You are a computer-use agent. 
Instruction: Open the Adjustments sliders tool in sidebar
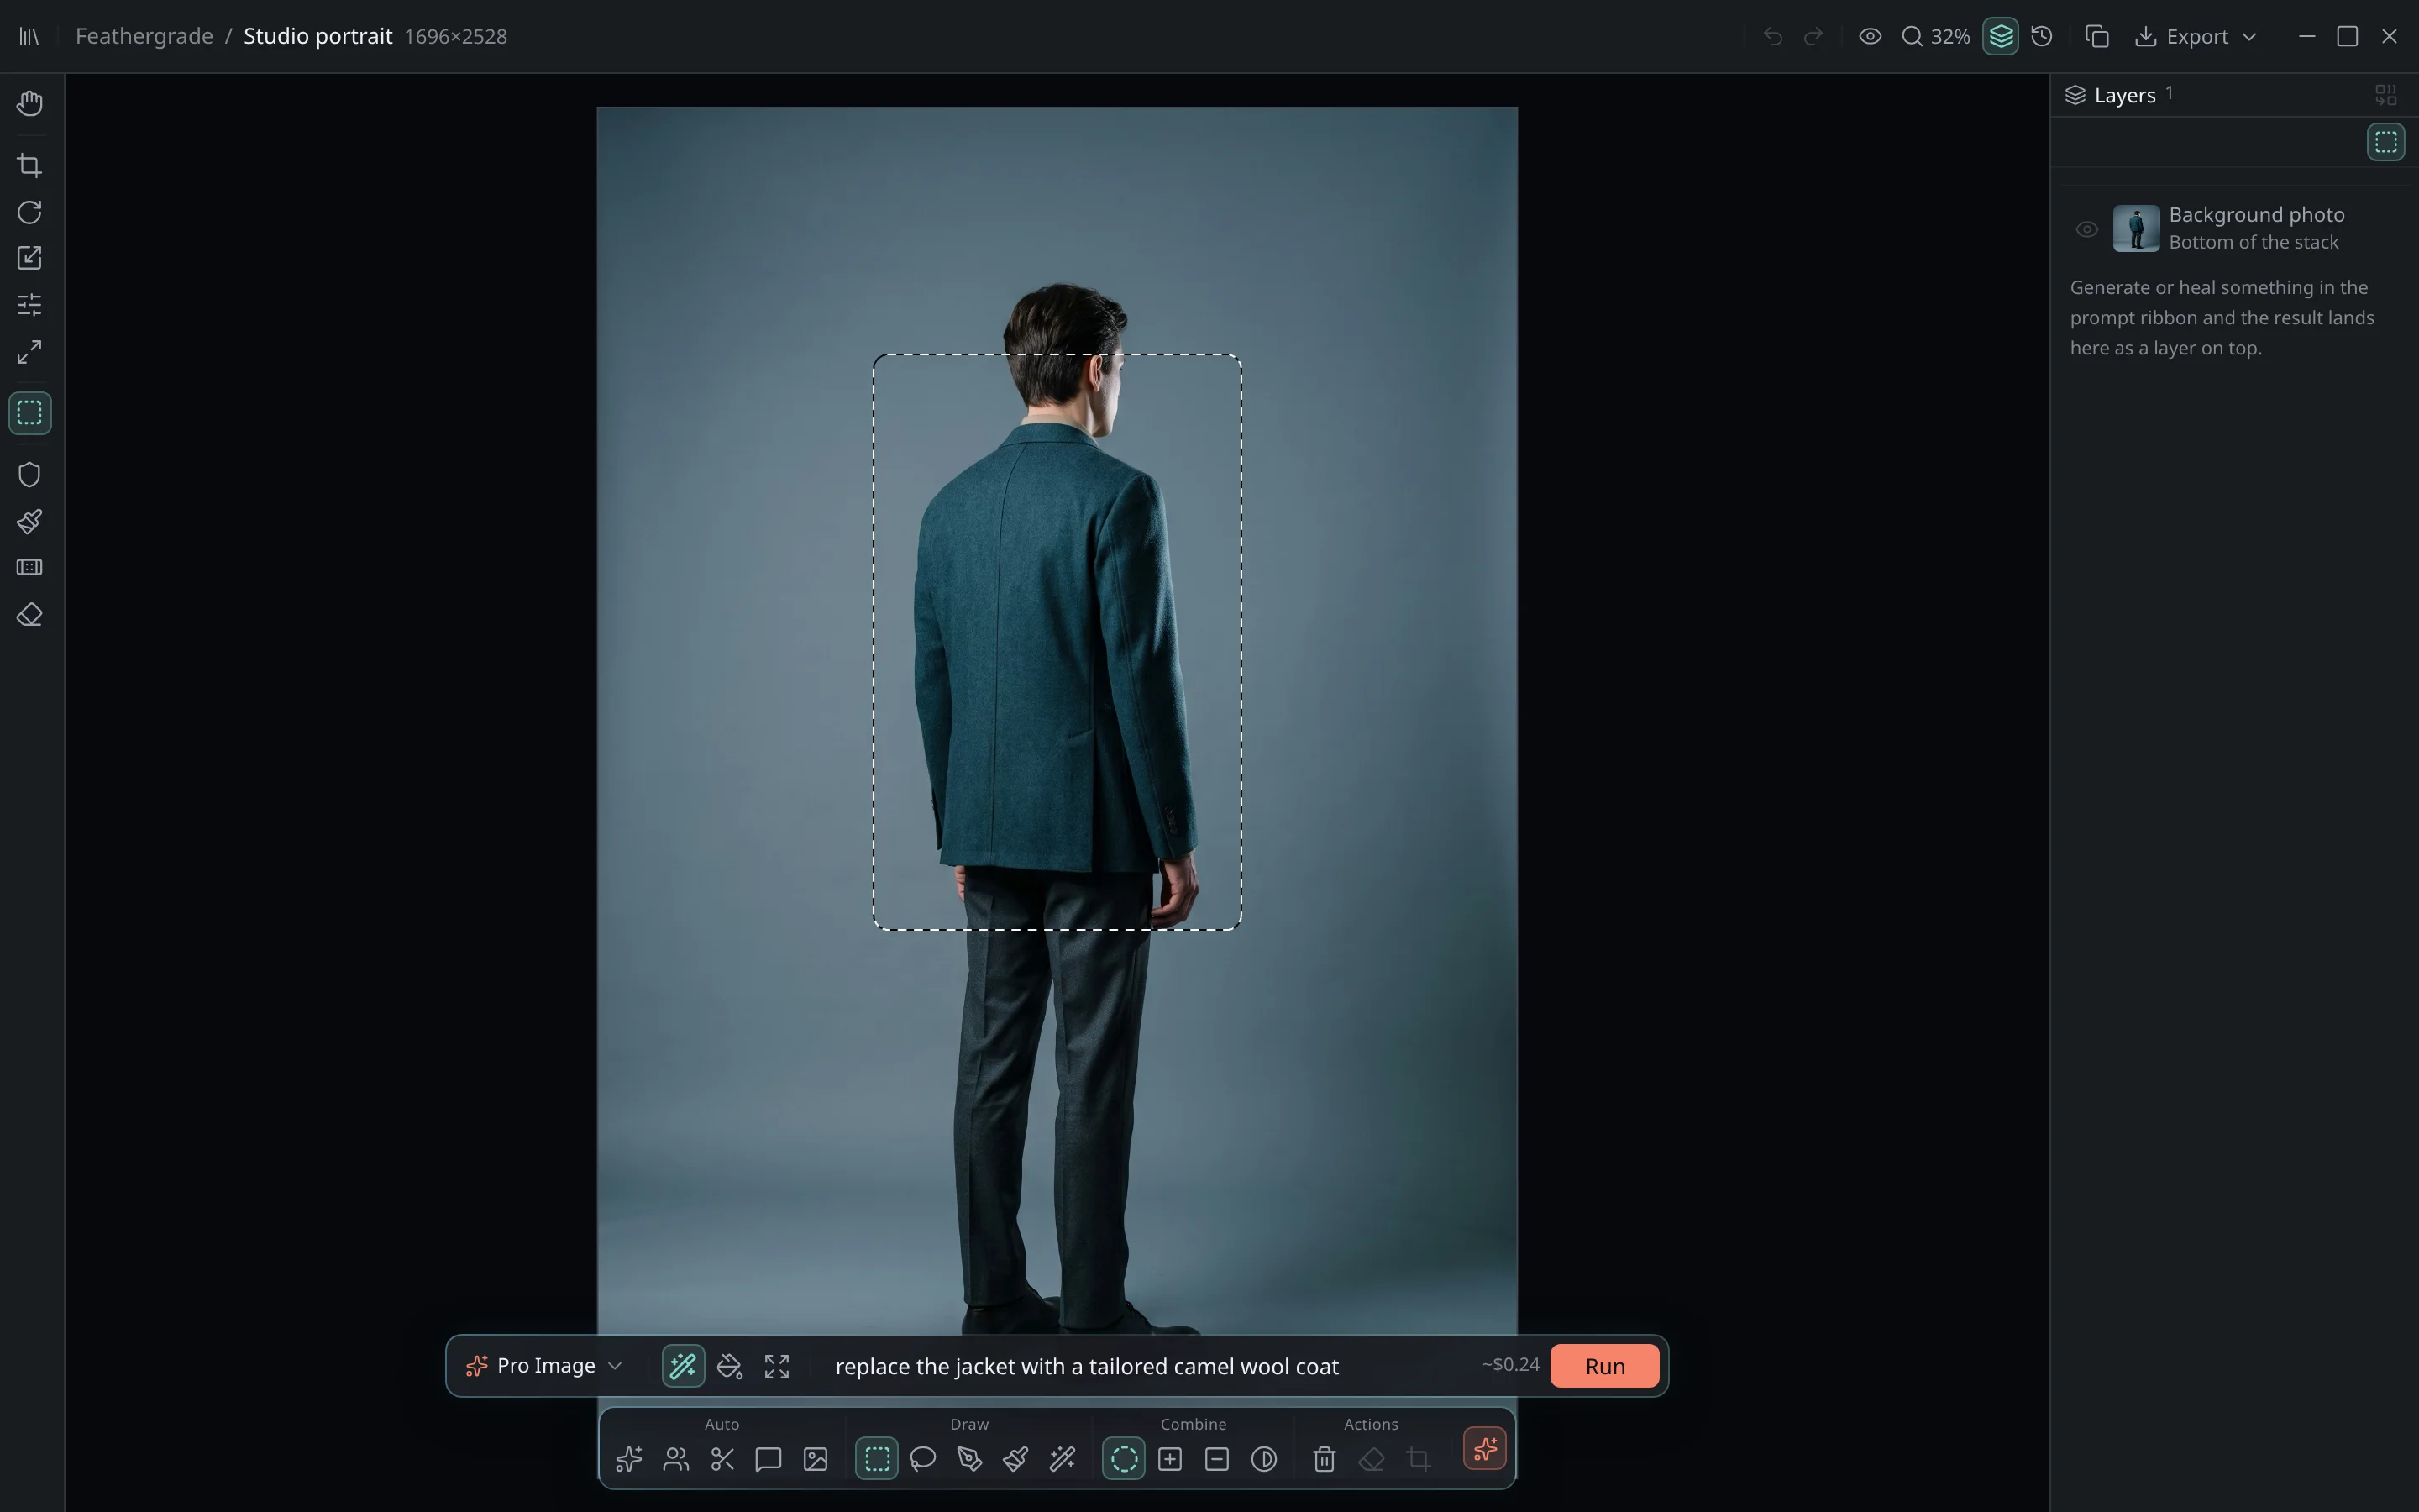29,305
